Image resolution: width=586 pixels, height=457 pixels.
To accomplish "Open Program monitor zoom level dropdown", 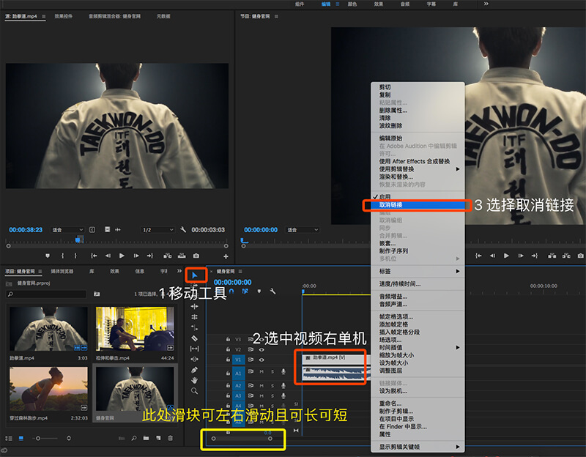I will tap(302, 229).
